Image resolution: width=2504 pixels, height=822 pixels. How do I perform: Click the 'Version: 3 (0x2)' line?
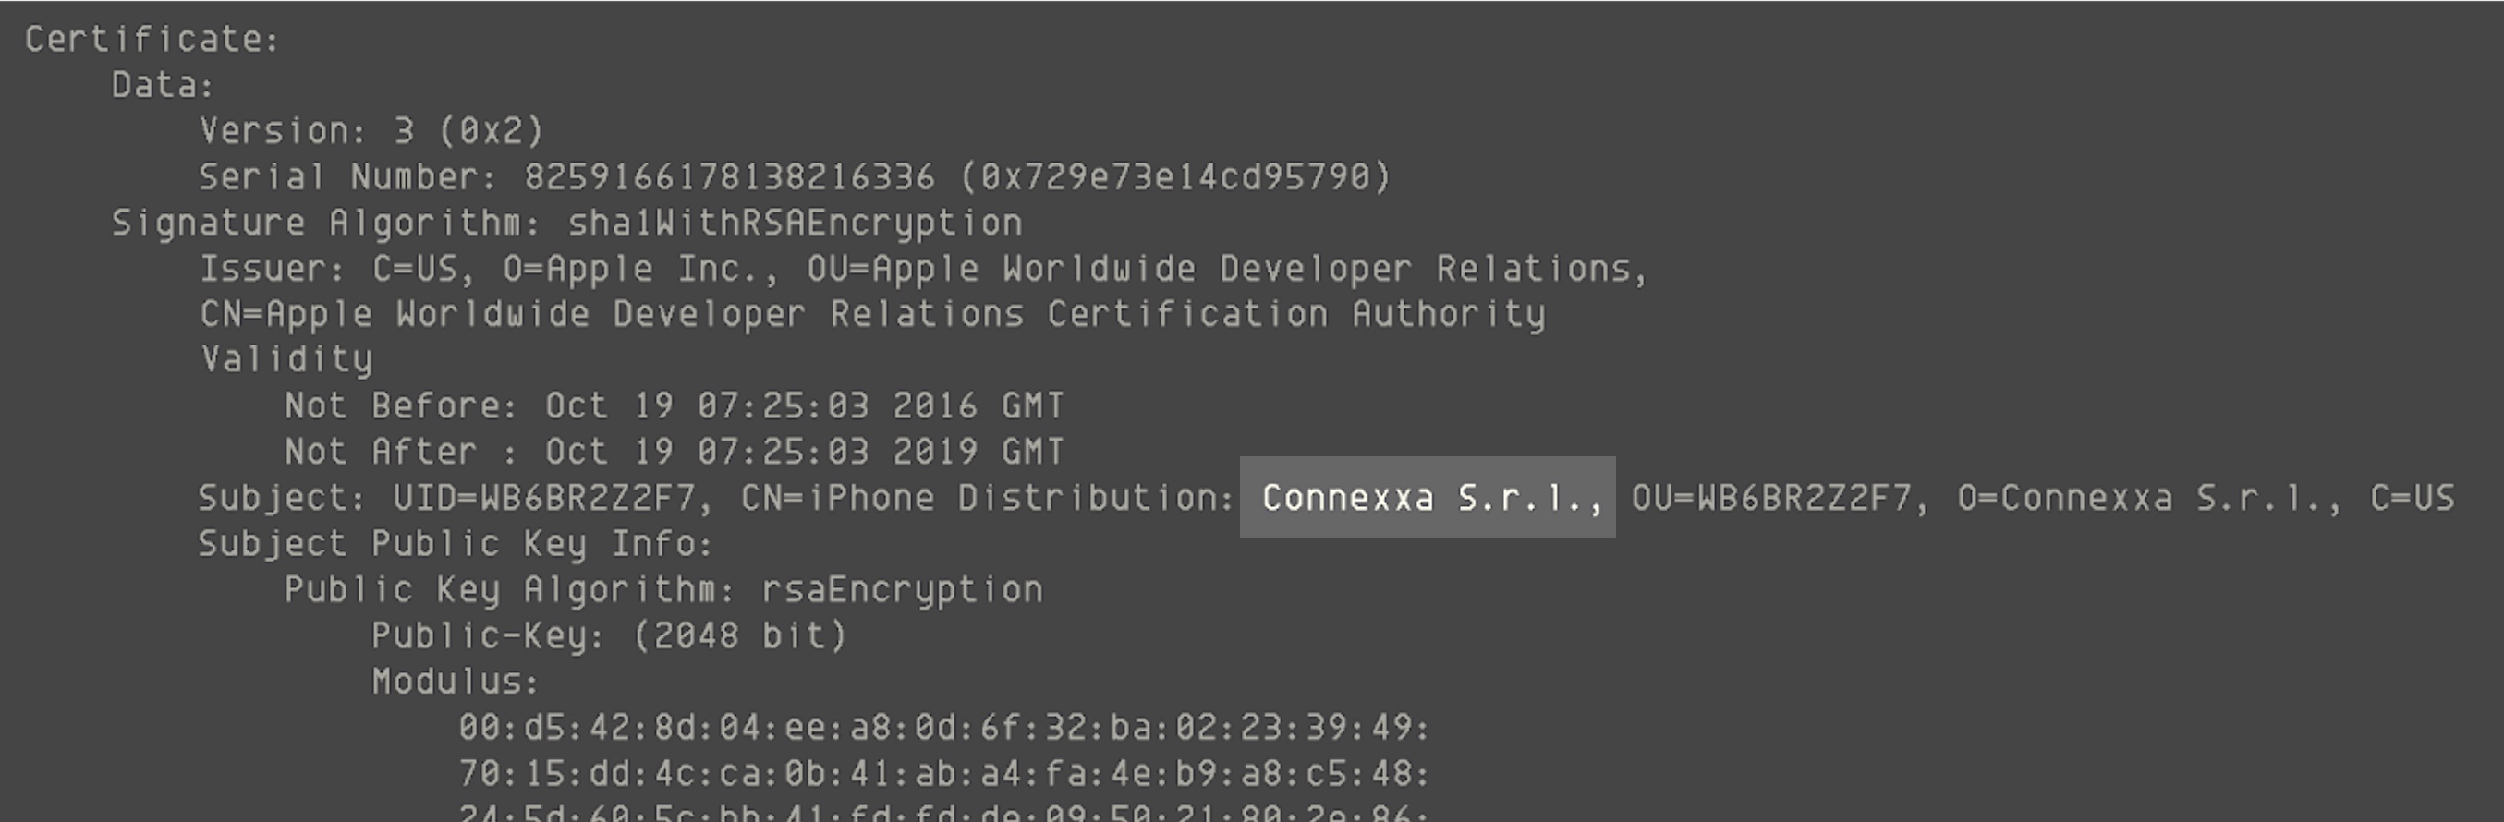(x=371, y=131)
